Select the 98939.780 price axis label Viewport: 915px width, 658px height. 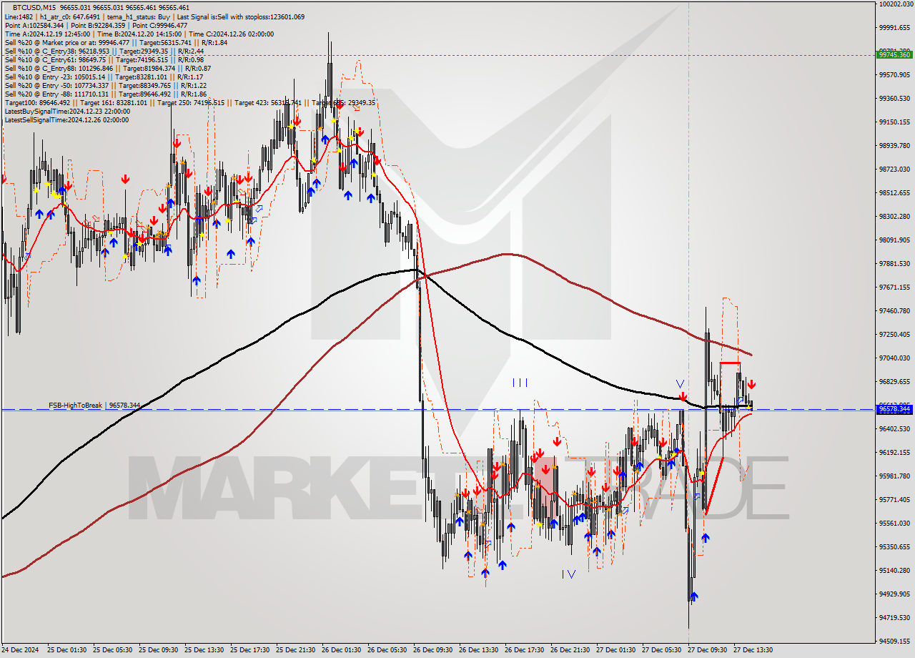(896, 145)
